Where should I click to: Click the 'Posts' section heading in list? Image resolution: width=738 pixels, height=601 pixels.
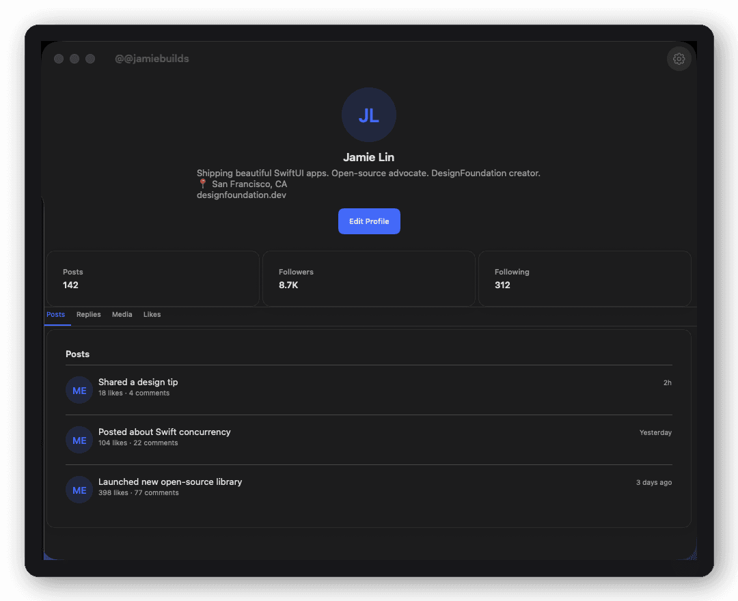pyautogui.click(x=78, y=354)
